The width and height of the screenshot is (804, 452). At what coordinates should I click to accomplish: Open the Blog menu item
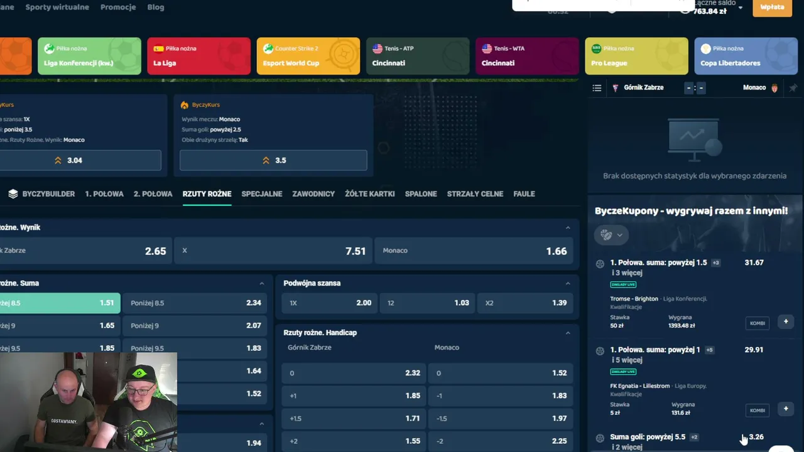click(x=156, y=8)
